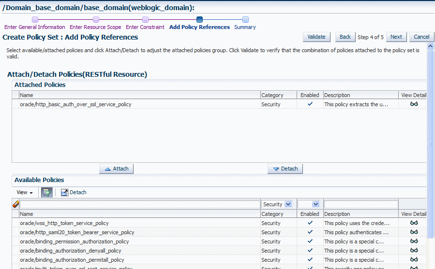Image resolution: width=435 pixels, height=269 pixels.
Task: View detail of http_basic_auth_over_ssl_service_policy
Action: (x=414, y=104)
